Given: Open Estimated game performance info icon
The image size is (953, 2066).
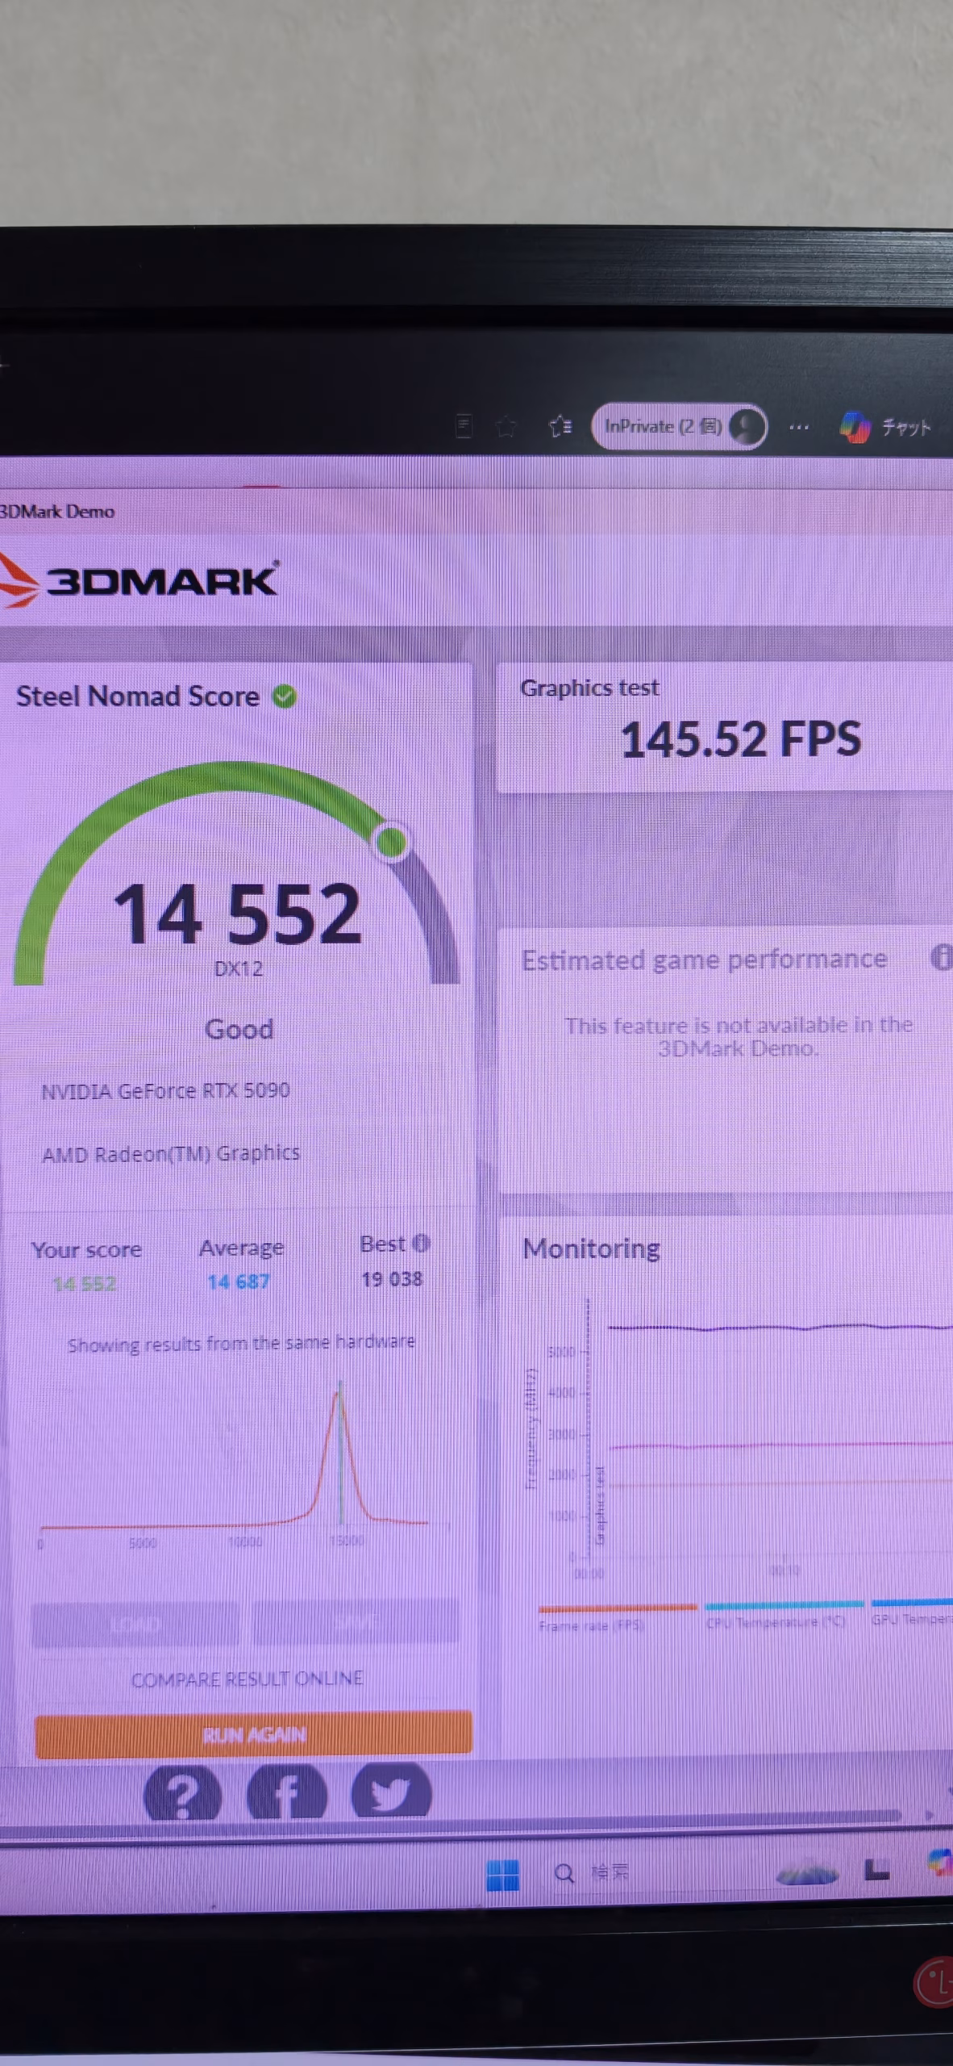Looking at the screenshot, I should click(942, 958).
